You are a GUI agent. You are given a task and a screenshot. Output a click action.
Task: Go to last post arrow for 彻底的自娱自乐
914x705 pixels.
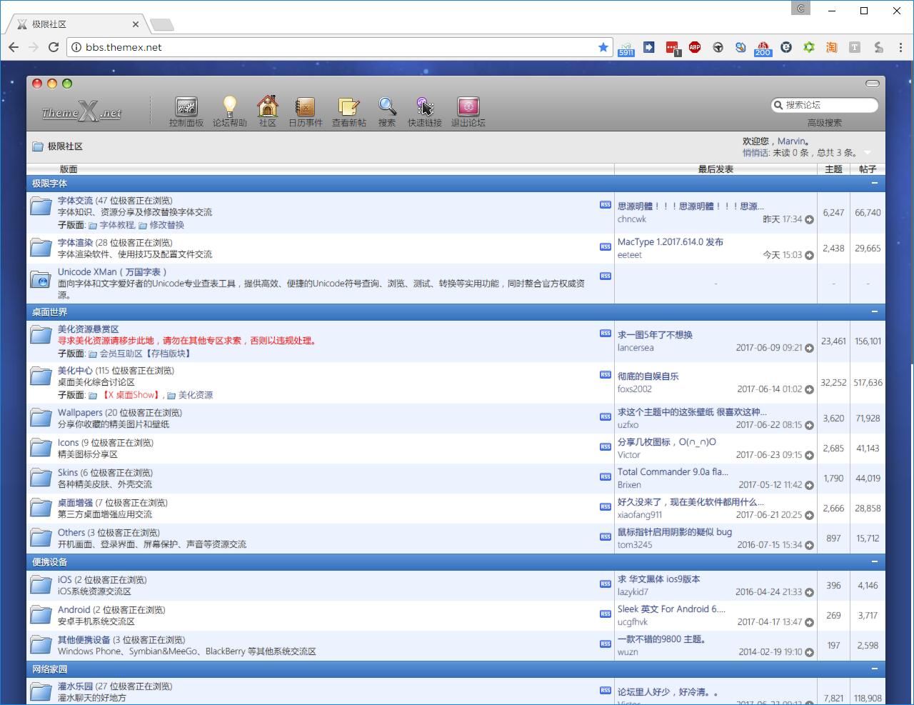click(x=809, y=389)
